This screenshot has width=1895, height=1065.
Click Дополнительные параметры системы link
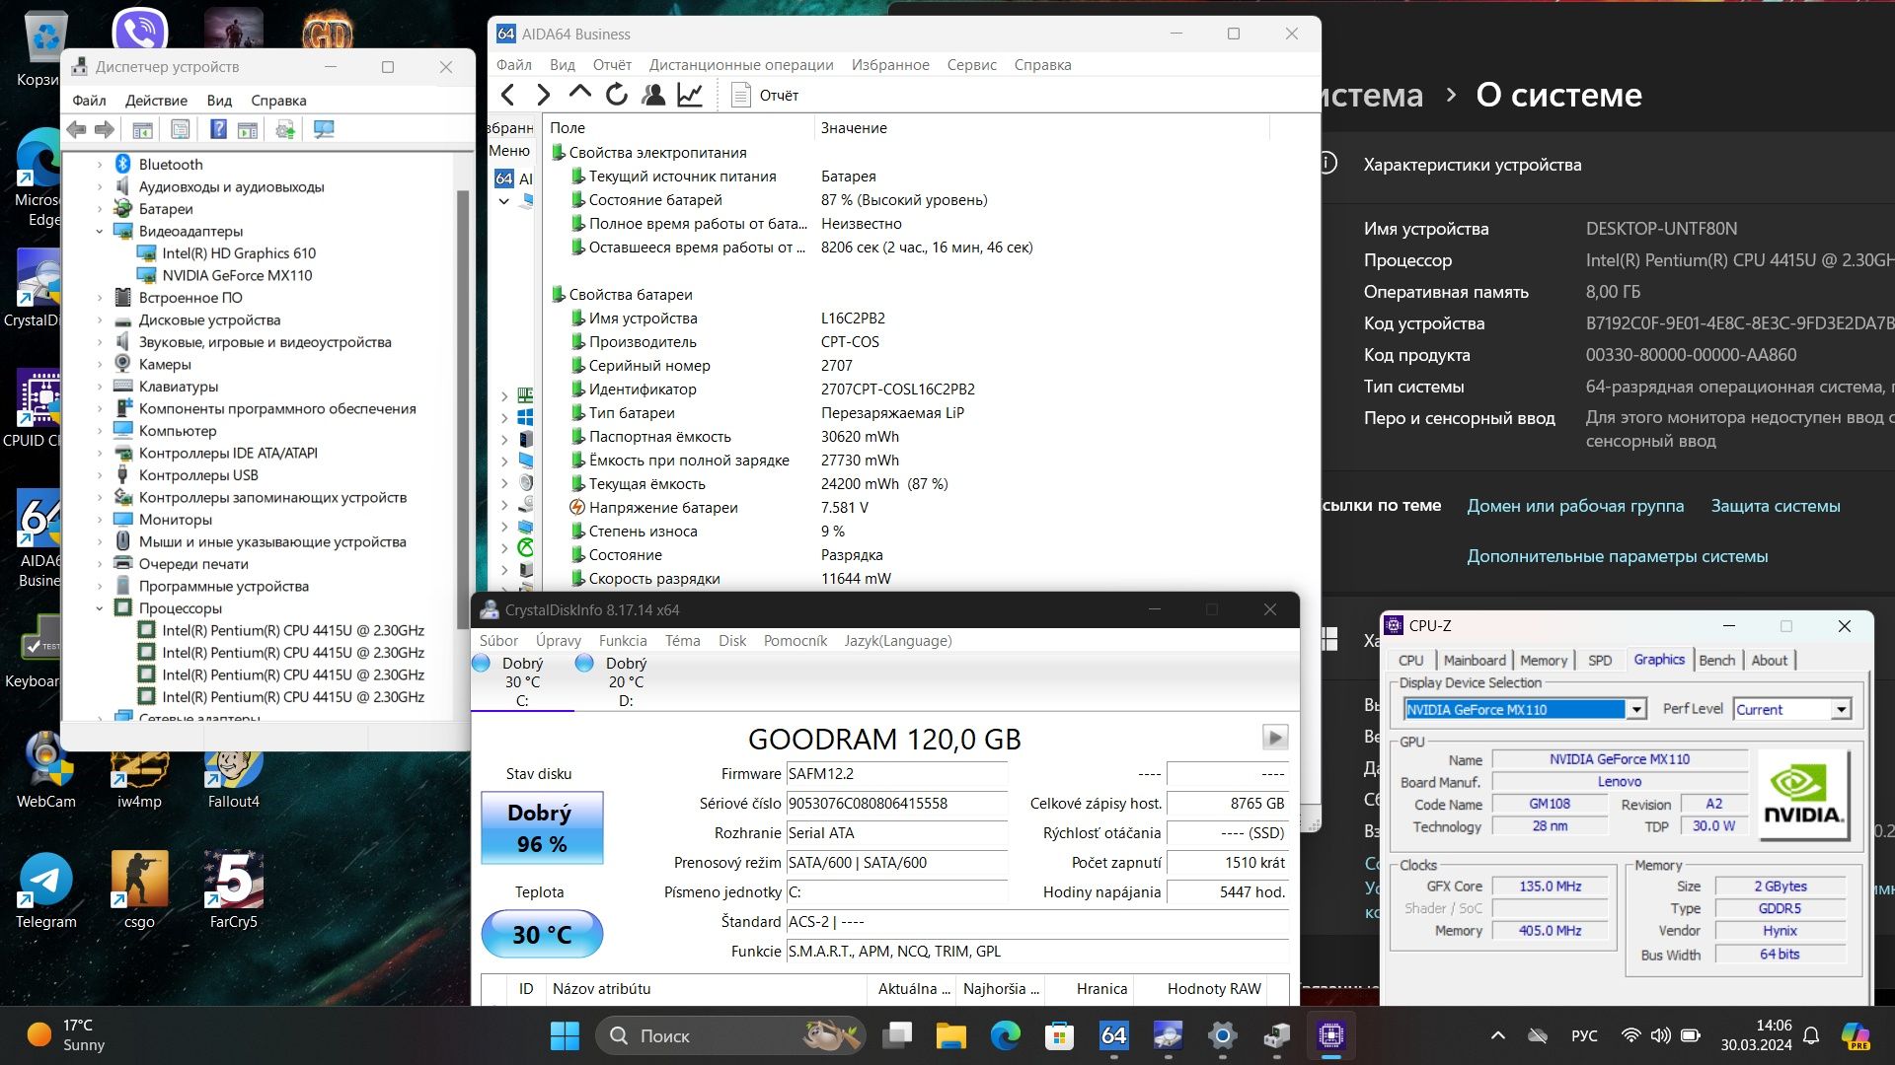coord(1617,556)
